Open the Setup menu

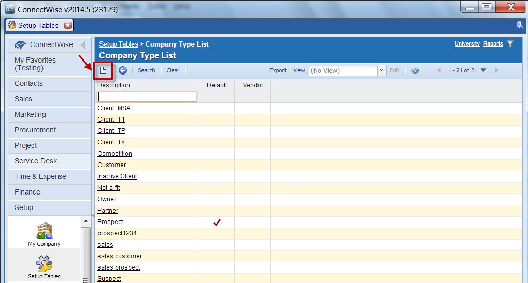click(50, 207)
